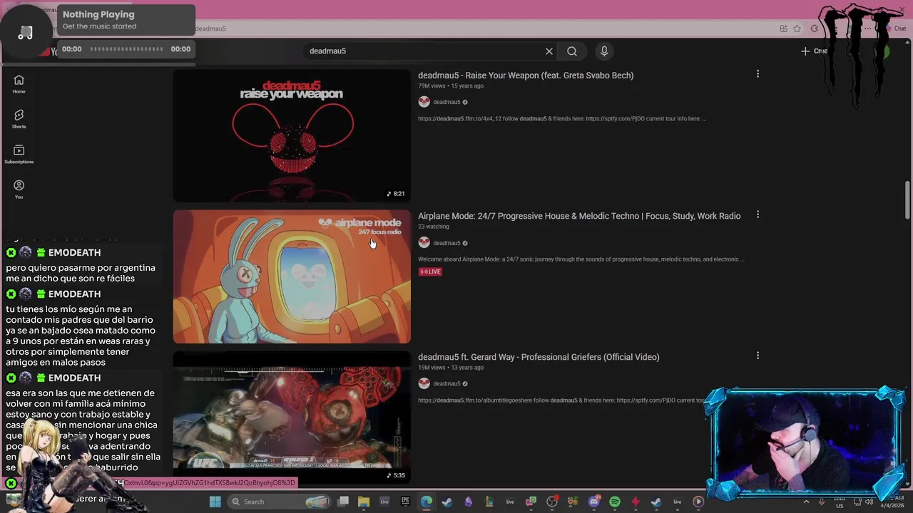Click deadmau5 avatar under Raise Your Weapon

(424, 102)
